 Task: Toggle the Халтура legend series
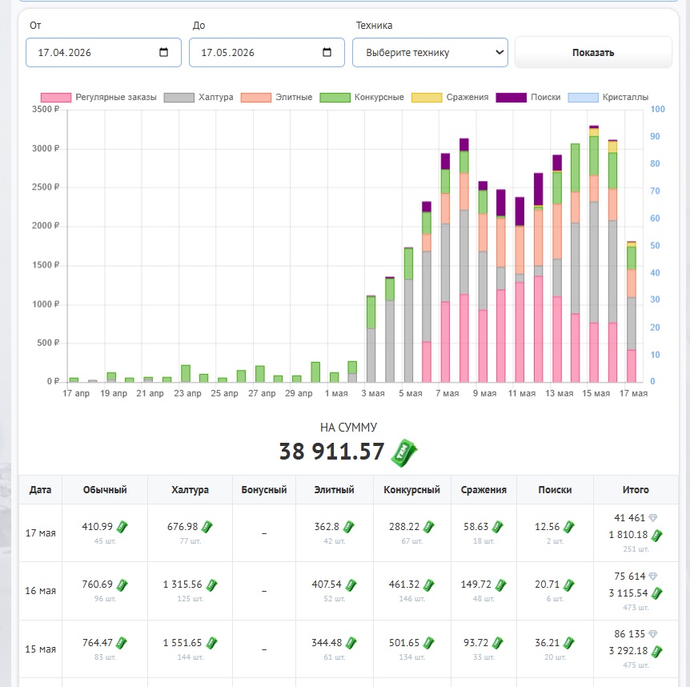[x=199, y=97]
